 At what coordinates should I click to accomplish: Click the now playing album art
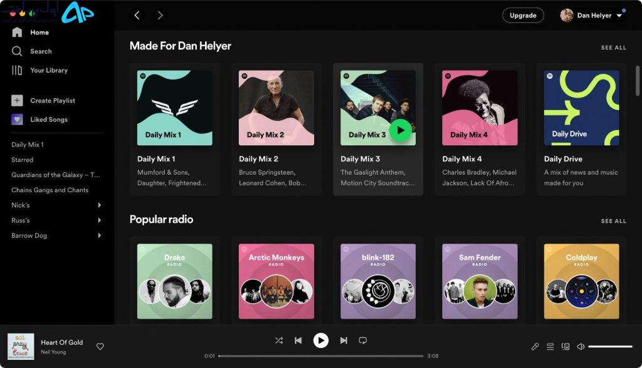click(21, 347)
